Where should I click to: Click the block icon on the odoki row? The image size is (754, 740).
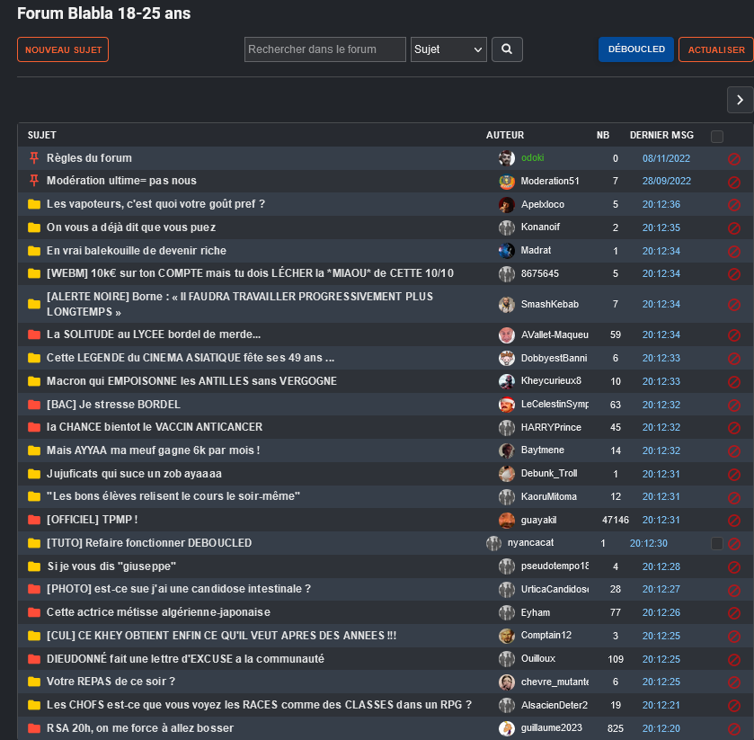pyautogui.click(x=733, y=159)
